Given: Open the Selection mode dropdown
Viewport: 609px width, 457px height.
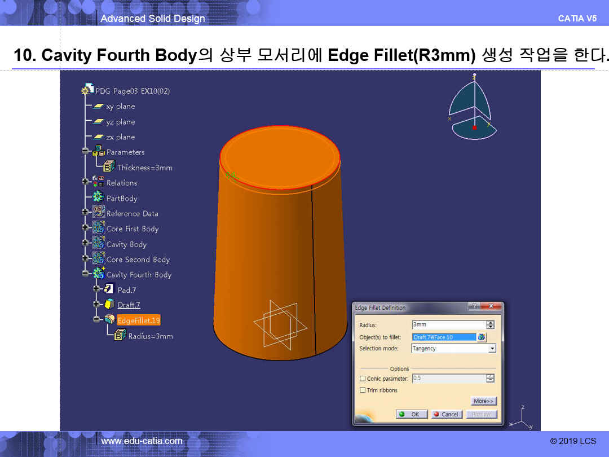Looking at the screenshot, I should 492,349.
